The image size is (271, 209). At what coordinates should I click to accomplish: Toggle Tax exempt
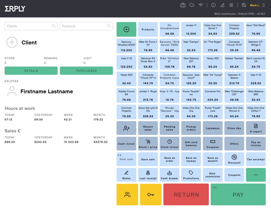tap(256, 159)
